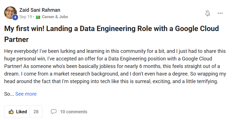View the 28 likes count
The height and width of the screenshot is (120, 232).
36,112
